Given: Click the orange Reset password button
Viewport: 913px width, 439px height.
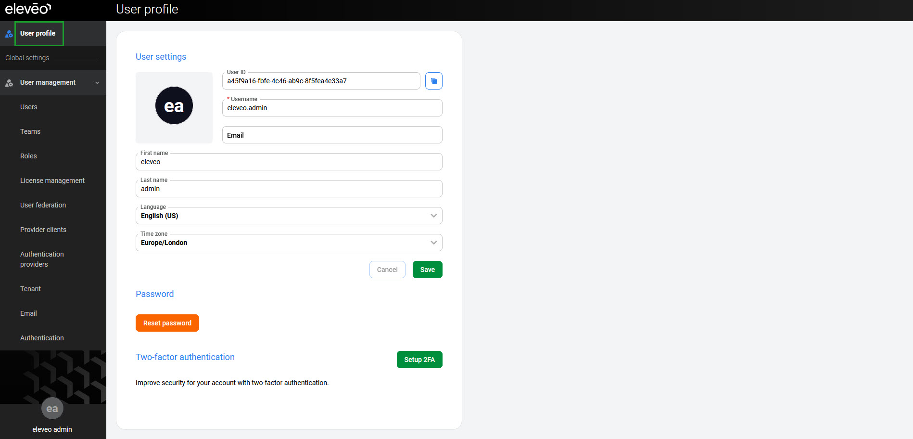Looking at the screenshot, I should [167, 323].
